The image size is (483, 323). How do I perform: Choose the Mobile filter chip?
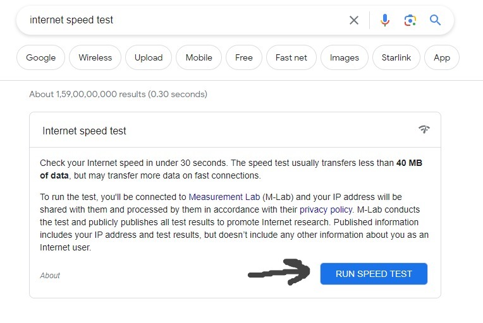(x=199, y=57)
